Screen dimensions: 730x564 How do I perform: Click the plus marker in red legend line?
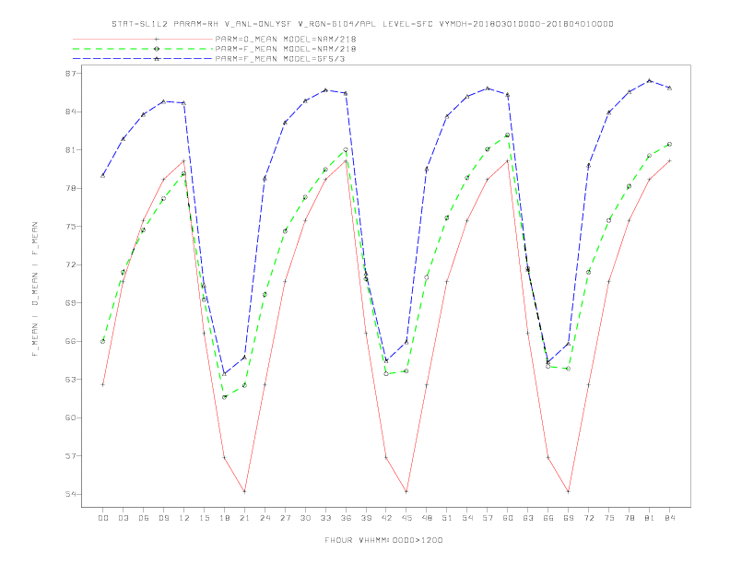(x=157, y=39)
